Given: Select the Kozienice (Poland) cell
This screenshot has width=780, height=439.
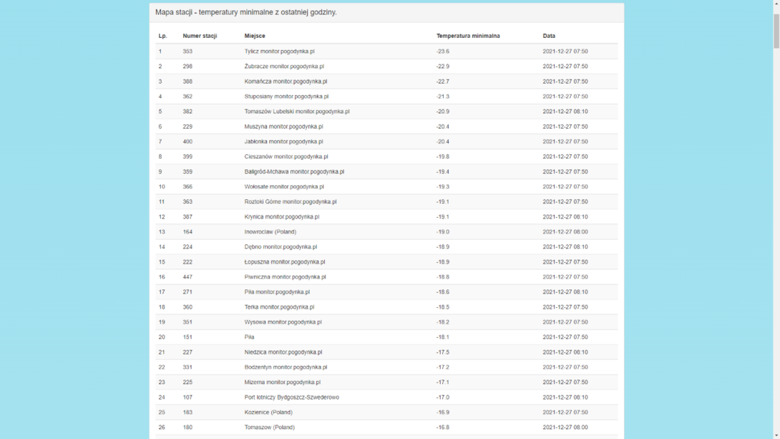Looking at the screenshot, I should (x=268, y=412).
